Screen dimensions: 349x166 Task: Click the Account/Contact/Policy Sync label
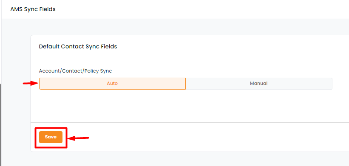75,71
